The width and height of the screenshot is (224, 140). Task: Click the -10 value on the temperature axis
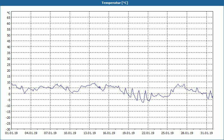pos(8,106)
